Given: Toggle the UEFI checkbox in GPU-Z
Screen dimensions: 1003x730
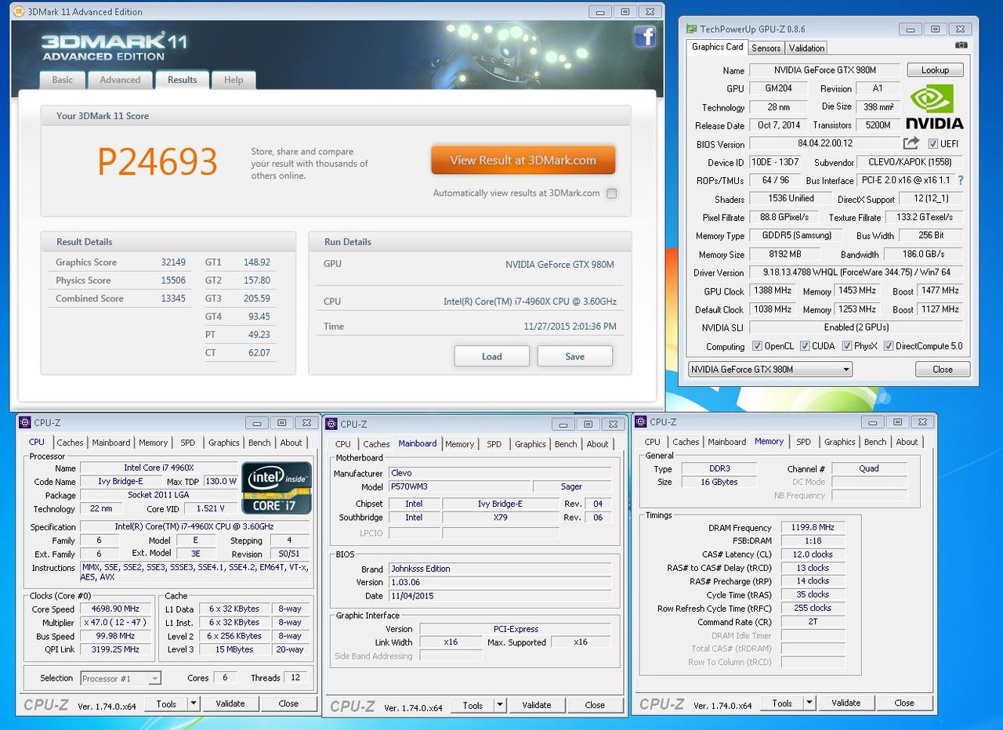Looking at the screenshot, I should (x=932, y=144).
